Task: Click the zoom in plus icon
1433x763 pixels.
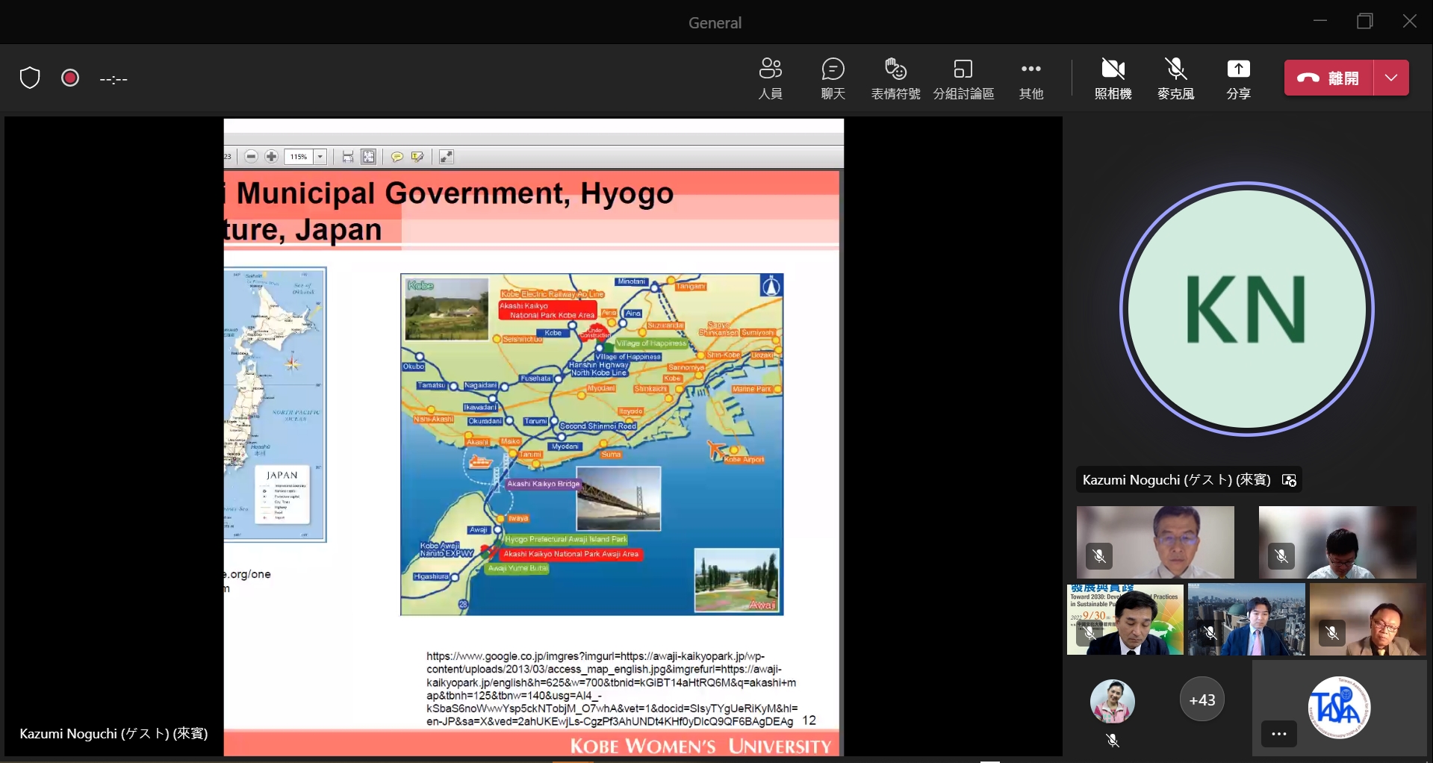Action: (272, 157)
